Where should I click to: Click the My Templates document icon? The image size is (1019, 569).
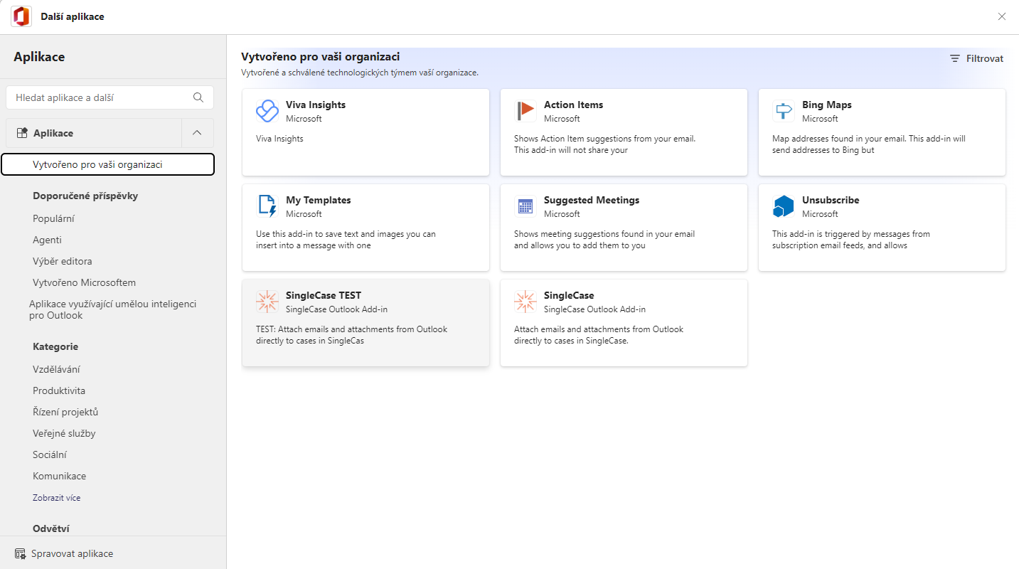point(267,206)
